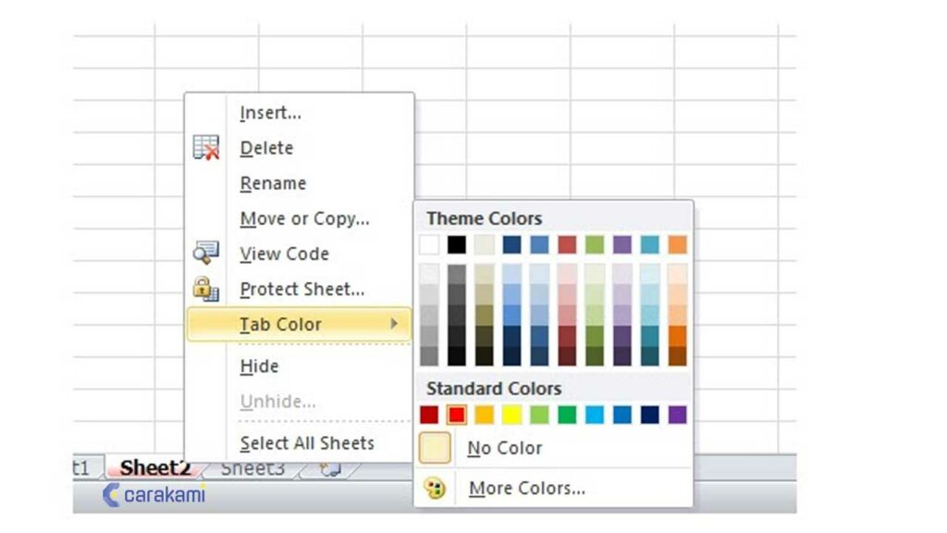Select the highlighted red Standard color

[x=457, y=415]
